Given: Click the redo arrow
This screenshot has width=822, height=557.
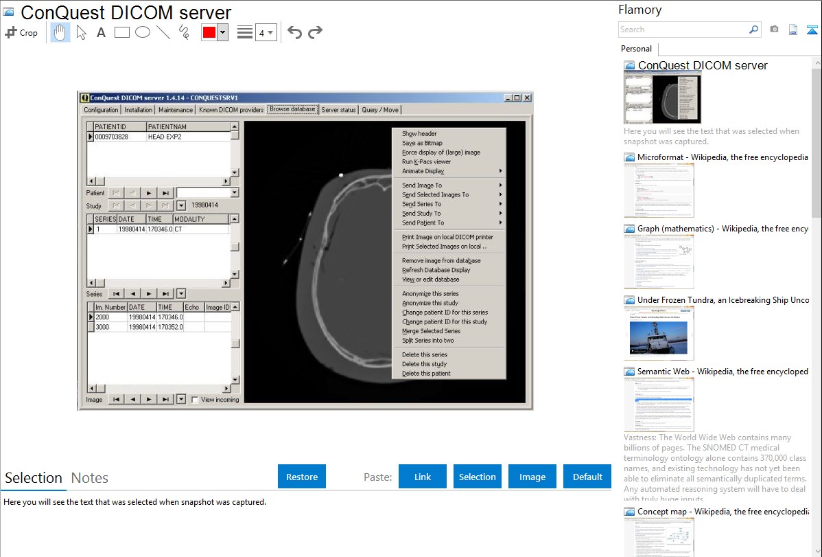Looking at the screenshot, I should tap(315, 32).
